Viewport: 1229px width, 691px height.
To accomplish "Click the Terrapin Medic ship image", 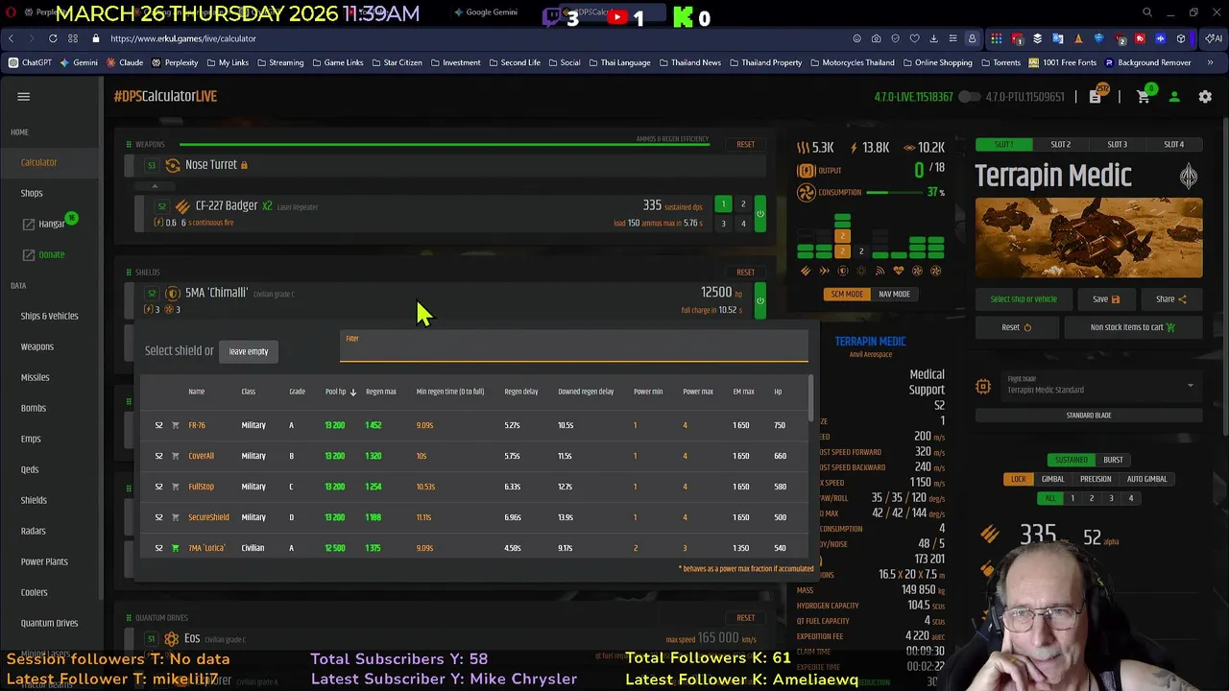I will (1089, 239).
